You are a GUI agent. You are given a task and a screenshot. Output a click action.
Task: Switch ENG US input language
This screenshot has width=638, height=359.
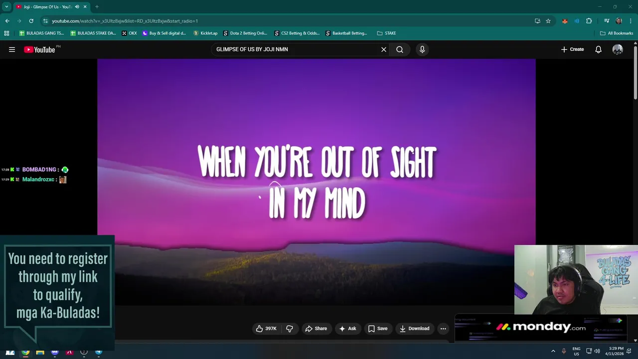point(576,352)
